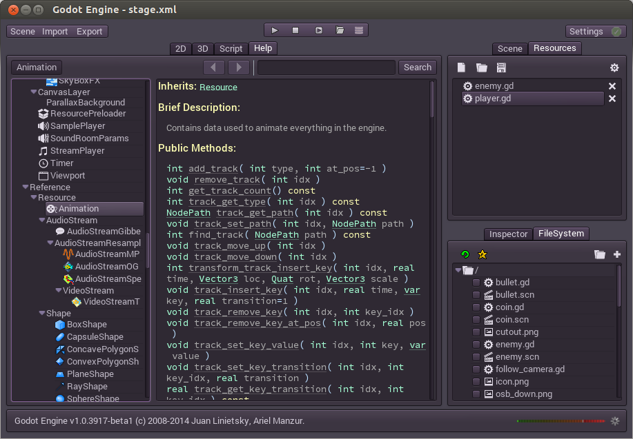Open the Export menu
Viewport: 633px width, 439px height.
tap(89, 32)
